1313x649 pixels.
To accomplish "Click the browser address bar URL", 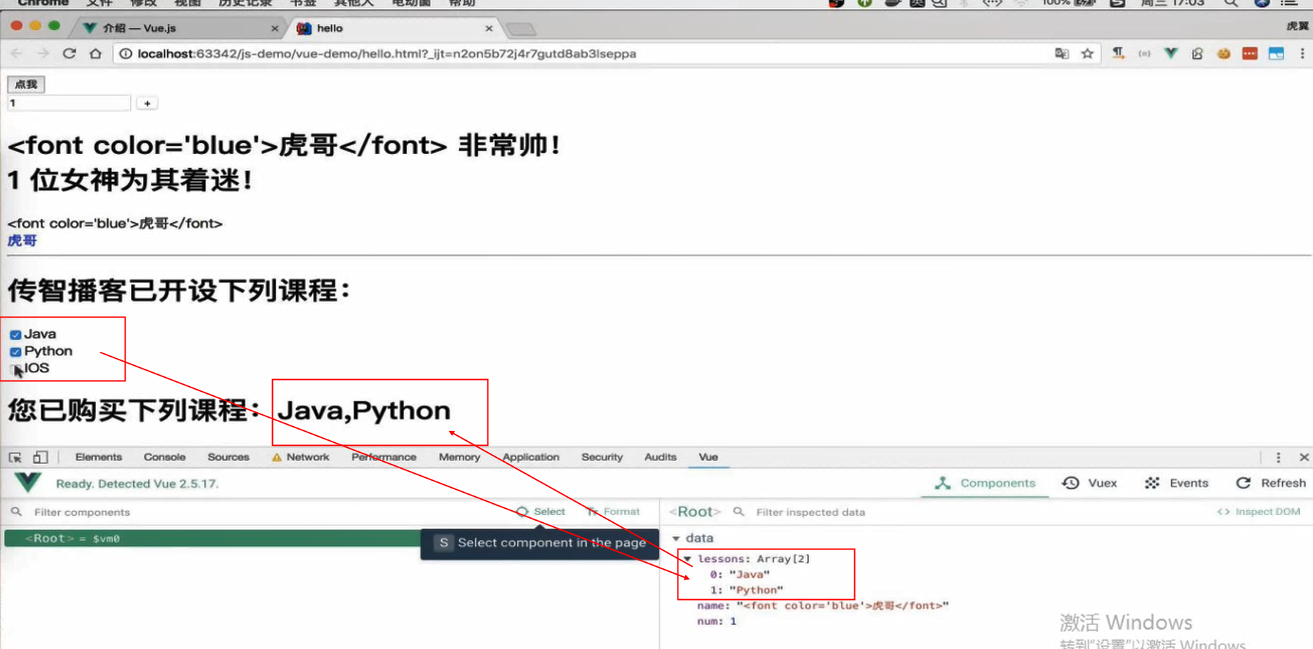I will point(386,53).
